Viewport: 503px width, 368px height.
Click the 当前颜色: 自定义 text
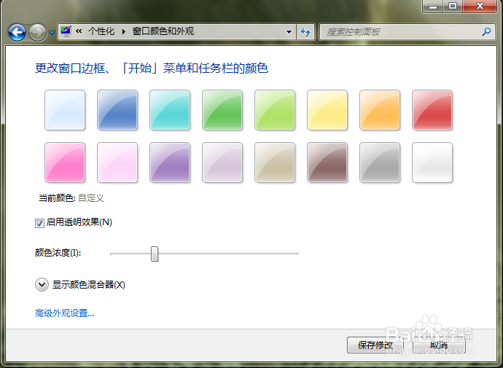tap(71, 198)
